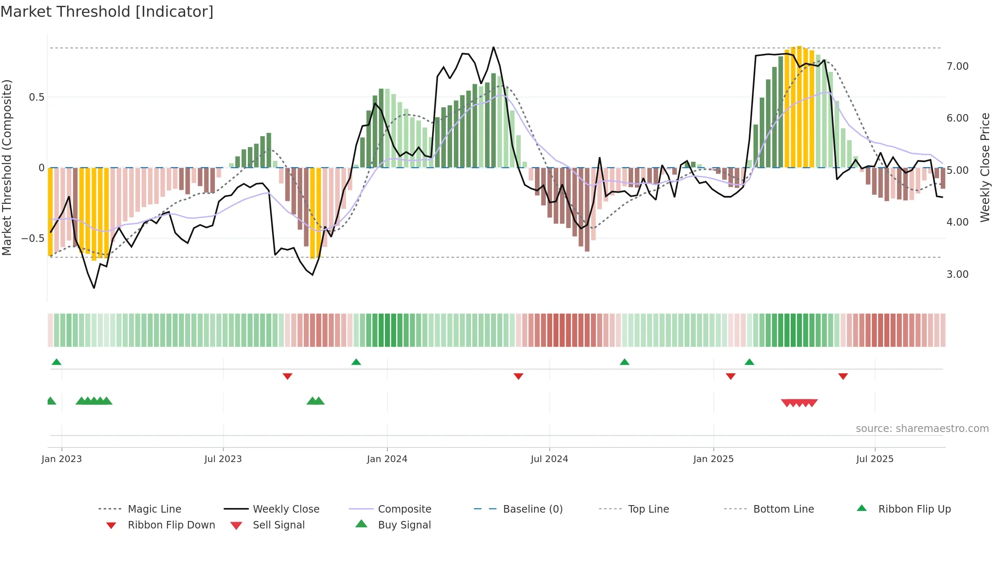This screenshot has height=564, width=1003.
Task: Click the 7.00 price axis tick
Action: [957, 66]
